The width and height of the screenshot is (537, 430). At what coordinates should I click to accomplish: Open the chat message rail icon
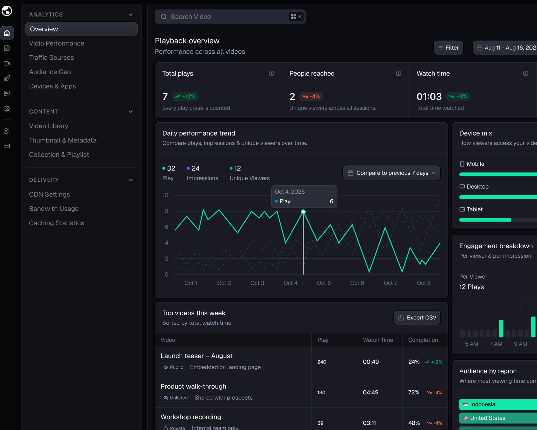tap(7, 93)
